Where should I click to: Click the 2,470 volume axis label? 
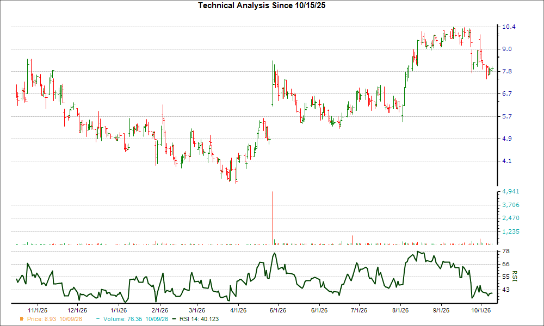[x=511, y=218]
